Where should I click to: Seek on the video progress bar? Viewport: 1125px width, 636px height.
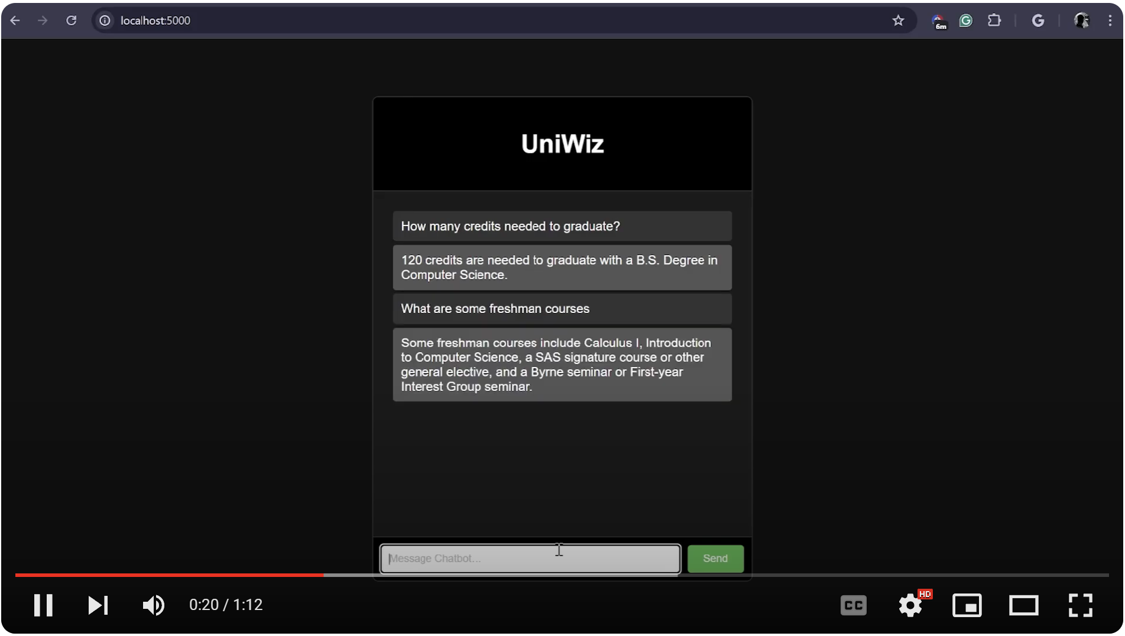[x=562, y=575]
